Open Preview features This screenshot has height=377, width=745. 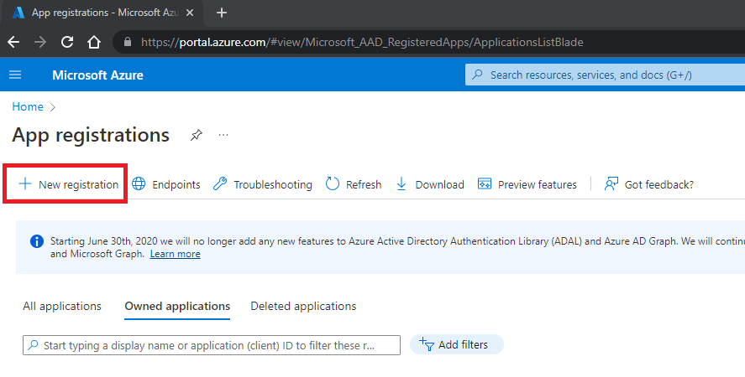point(527,184)
